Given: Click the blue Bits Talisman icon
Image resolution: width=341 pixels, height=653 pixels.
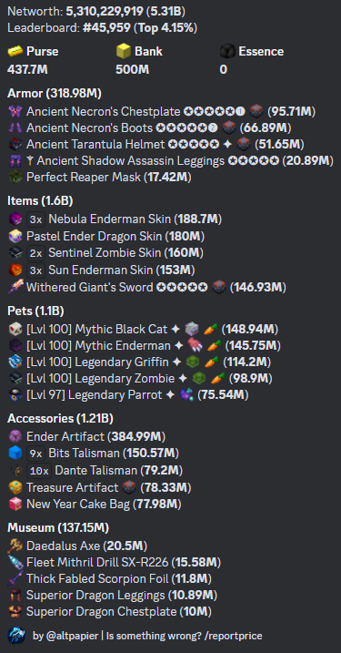Looking at the screenshot, I should [x=15, y=453].
